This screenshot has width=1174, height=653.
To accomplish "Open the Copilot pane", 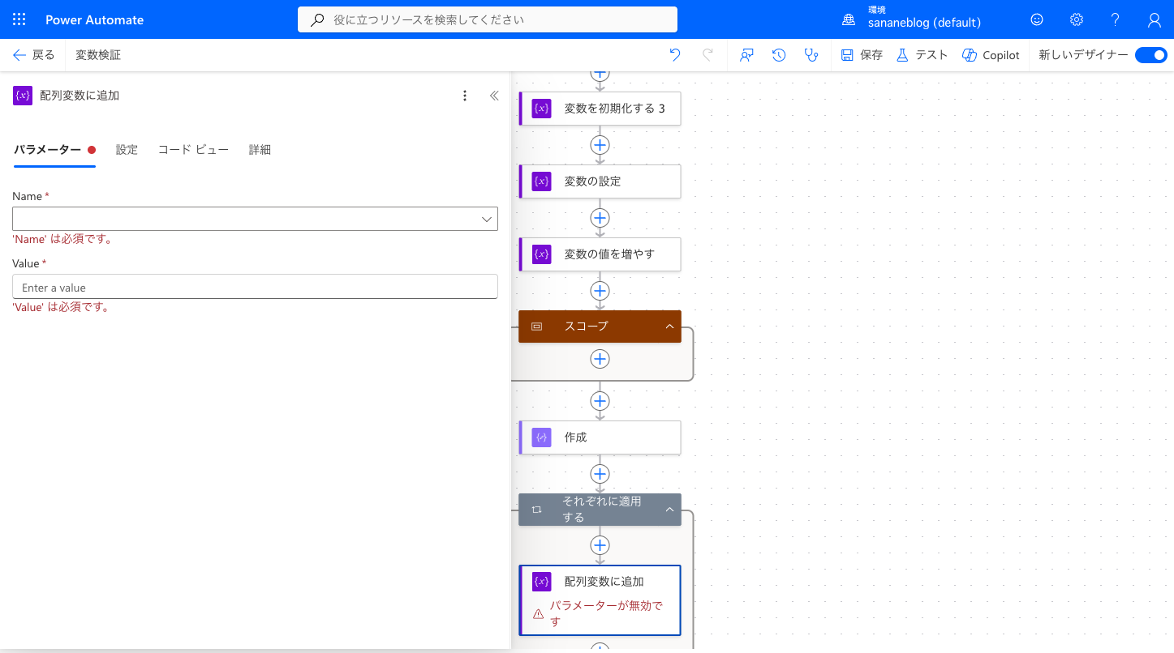I will pyautogui.click(x=991, y=55).
